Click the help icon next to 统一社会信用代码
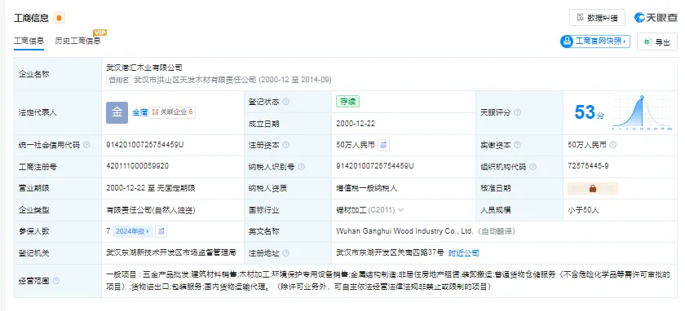 tap(86, 145)
